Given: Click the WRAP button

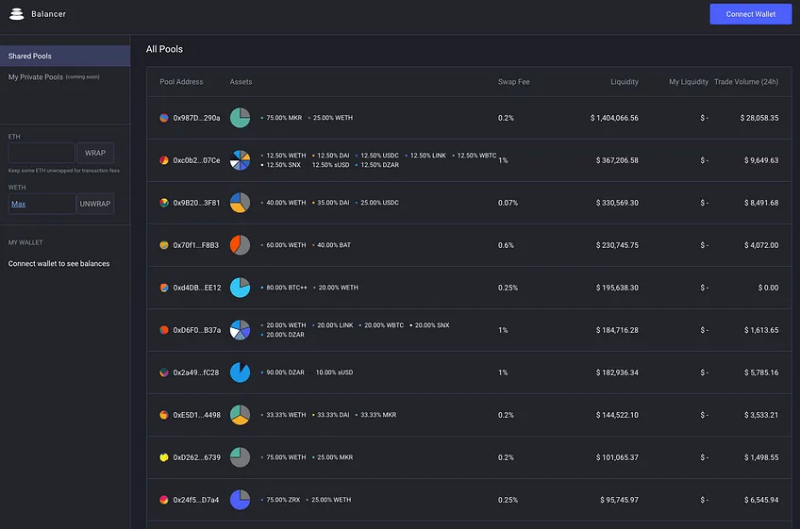Looking at the screenshot, I should pyautogui.click(x=95, y=153).
